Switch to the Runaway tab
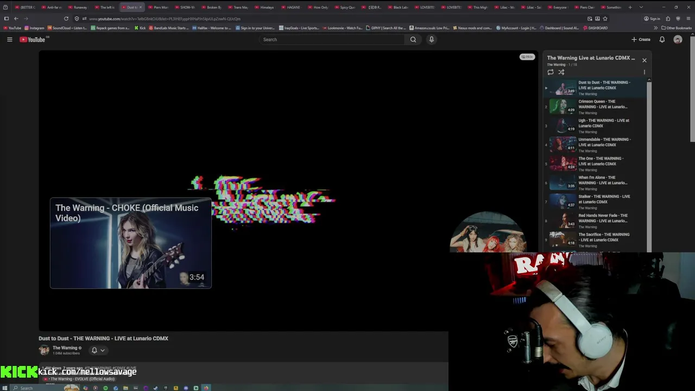This screenshot has height=391, width=695. (x=80, y=7)
